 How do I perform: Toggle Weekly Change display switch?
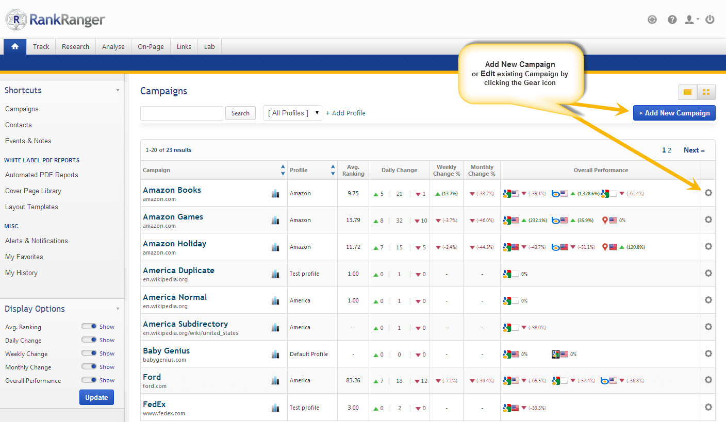coord(89,353)
